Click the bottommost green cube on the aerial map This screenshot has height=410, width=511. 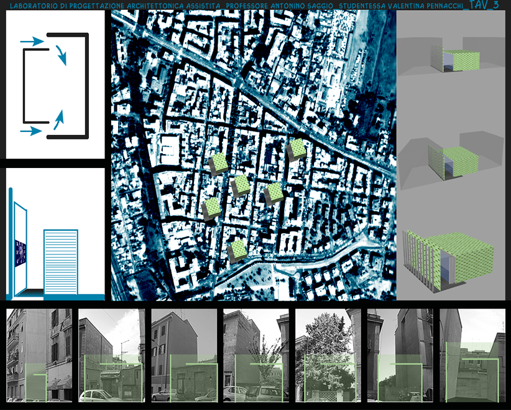[238, 250]
